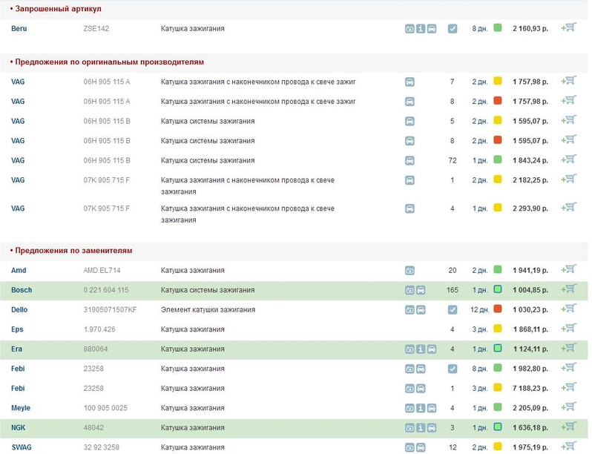
Task: Open photo icon in Bosch 0 221 604 115 row
Action: click(410, 290)
